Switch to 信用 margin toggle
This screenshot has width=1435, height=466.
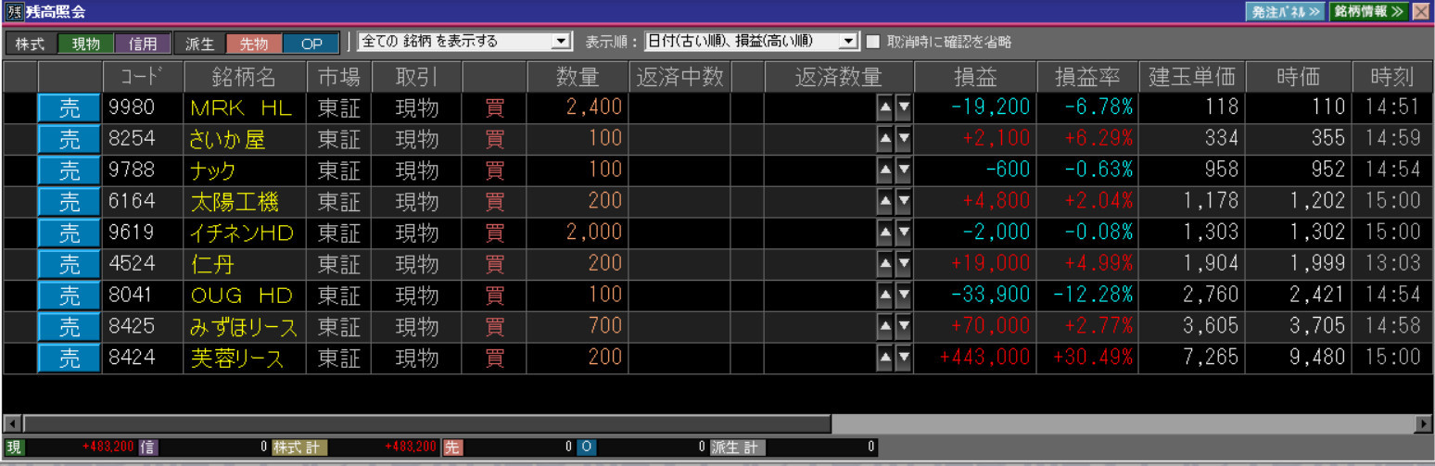click(x=143, y=43)
